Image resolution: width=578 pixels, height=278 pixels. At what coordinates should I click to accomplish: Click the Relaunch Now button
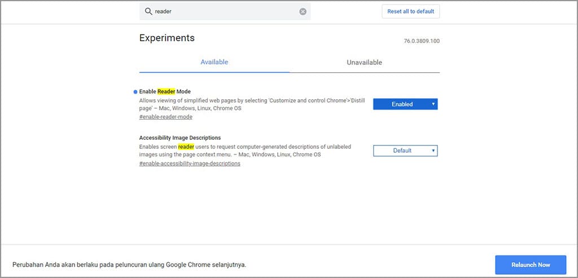pos(531,264)
